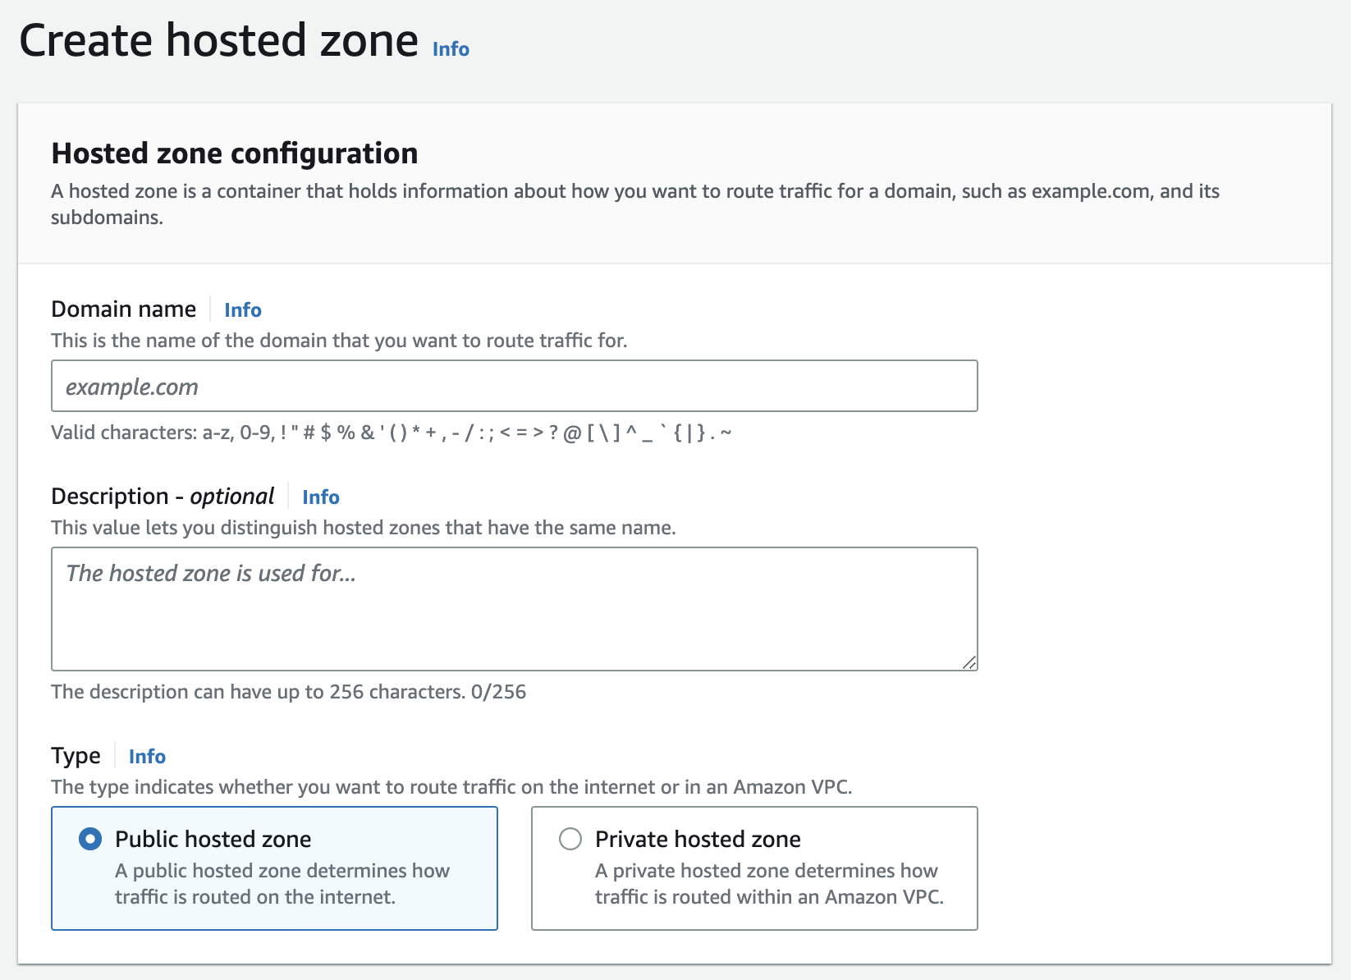Click the "Hosted zone configuration" panel heading
Screen dimensions: 1351x980
pyautogui.click(x=235, y=153)
